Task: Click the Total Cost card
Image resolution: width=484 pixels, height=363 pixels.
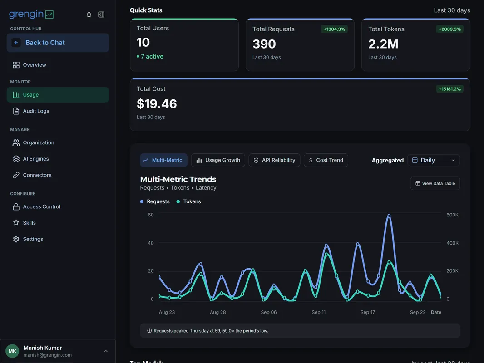Action: click(x=300, y=104)
